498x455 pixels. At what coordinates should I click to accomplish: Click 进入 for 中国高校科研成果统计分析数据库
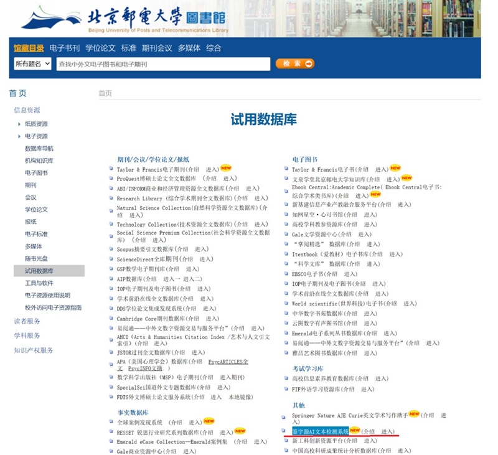(x=403, y=451)
